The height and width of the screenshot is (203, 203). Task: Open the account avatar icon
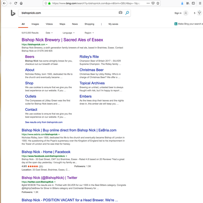186,13
